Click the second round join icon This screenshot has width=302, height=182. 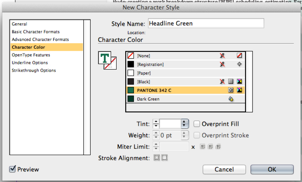pos(210,147)
